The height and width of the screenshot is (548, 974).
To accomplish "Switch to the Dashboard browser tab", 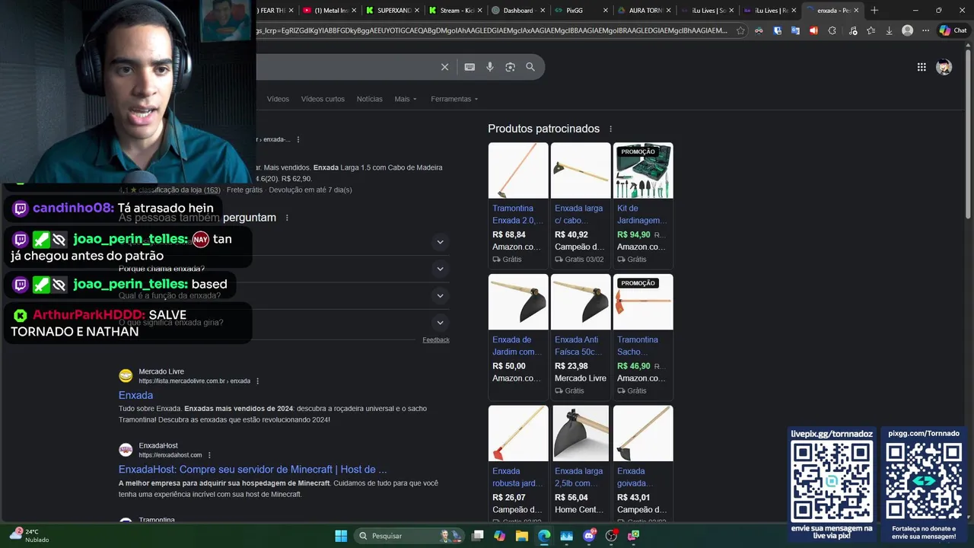I will pyautogui.click(x=517, y=10).
